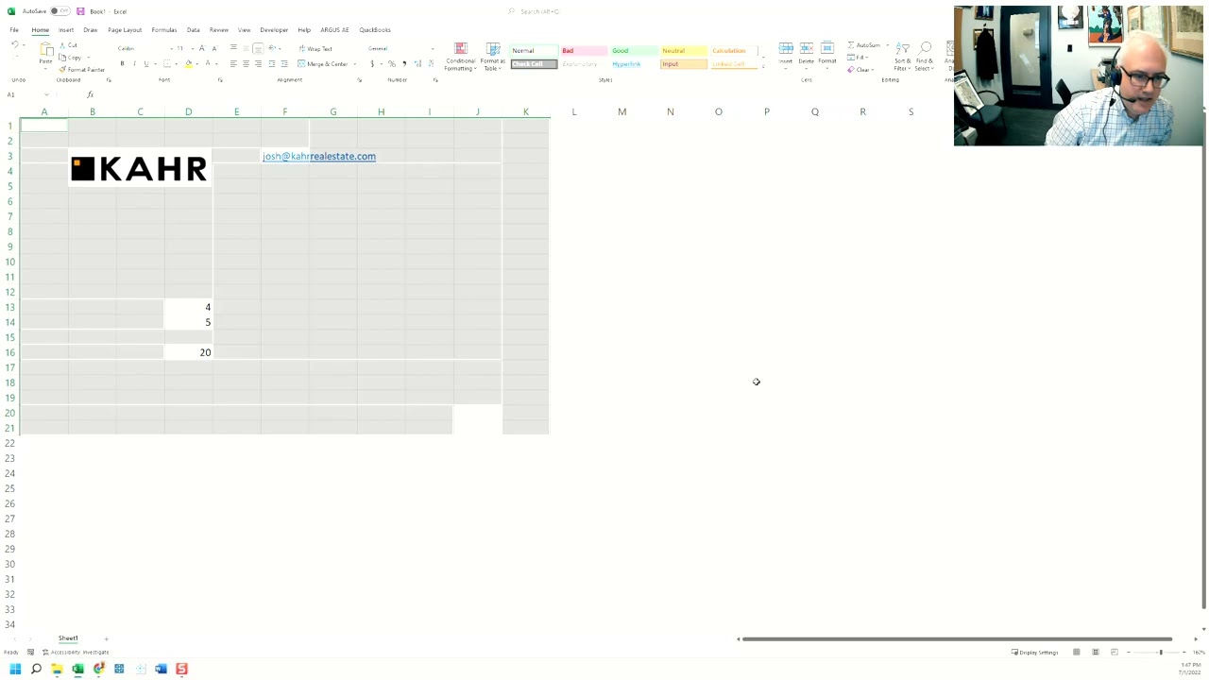Toggle Bold formatting

pyautogui.click(x=122, y=63)
